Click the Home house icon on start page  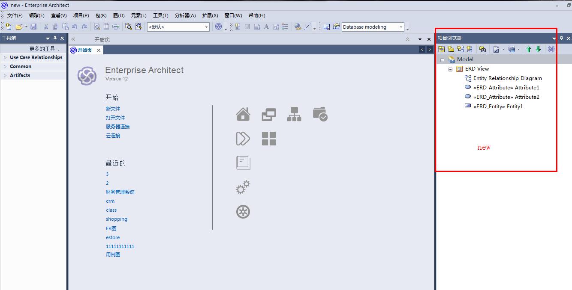tap(243, 114)
